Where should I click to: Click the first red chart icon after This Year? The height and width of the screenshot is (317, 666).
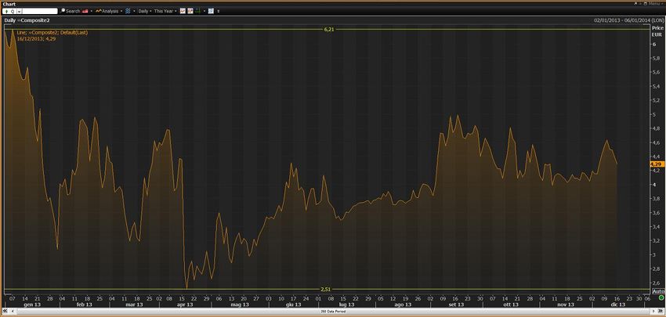(183, 12)
